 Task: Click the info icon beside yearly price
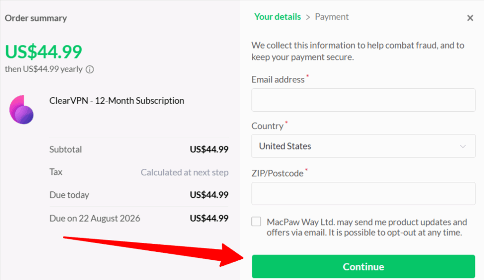click(90, 69)
